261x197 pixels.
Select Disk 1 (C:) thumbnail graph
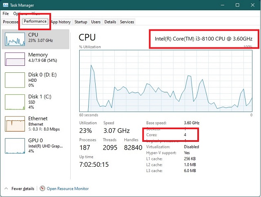tap(15, 102)
